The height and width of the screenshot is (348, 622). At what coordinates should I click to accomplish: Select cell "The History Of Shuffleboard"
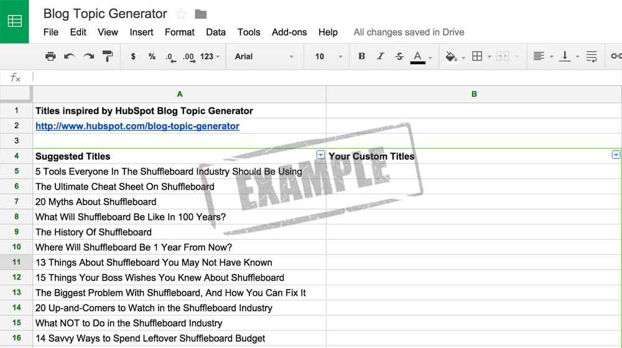tap(180, 232)
